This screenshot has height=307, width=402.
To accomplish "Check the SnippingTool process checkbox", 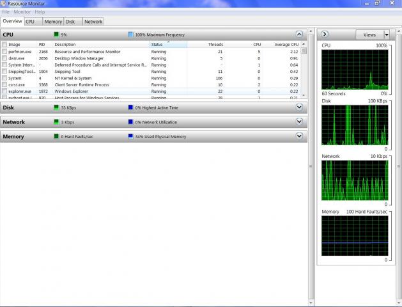I will coord(4,71).
